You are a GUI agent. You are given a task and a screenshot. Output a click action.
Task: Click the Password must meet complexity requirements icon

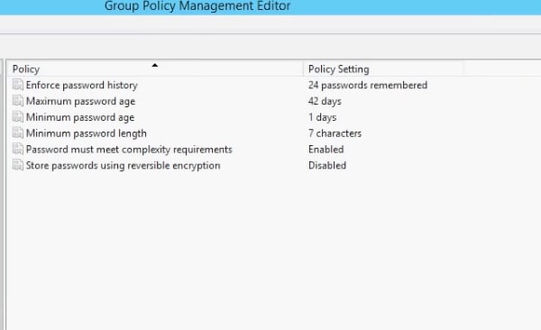[x=18, y=150]
